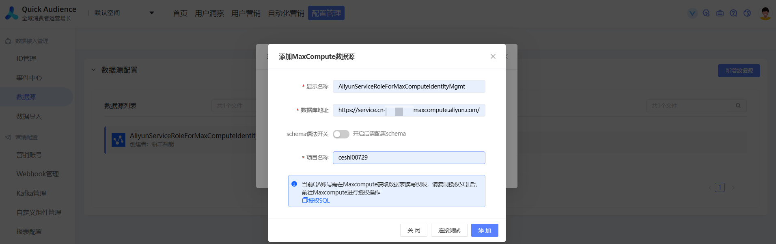Open the 默认空间 workspace dropdown
Viewport: 776px width, 244px height.
[124, 13]
